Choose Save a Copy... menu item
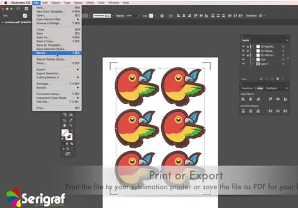Viewport: 298px width, 208px height. click(x=57, y=41)
